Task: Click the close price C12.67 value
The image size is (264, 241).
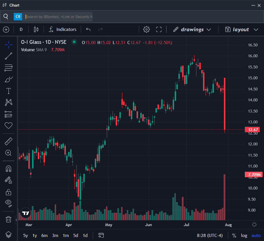Action: [134, 43]
